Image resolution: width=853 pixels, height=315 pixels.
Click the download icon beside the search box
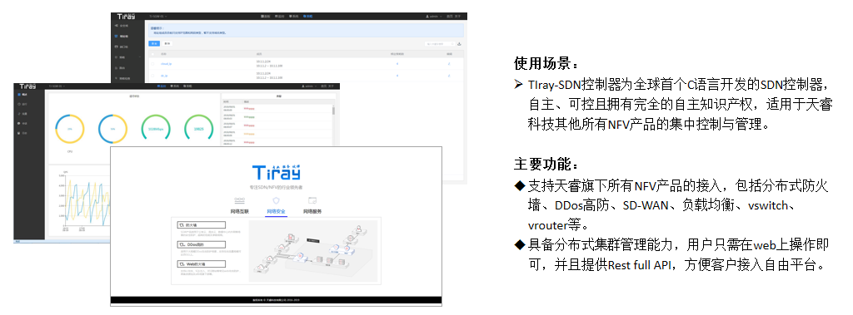pyautogui.click(x=460, y=43)
